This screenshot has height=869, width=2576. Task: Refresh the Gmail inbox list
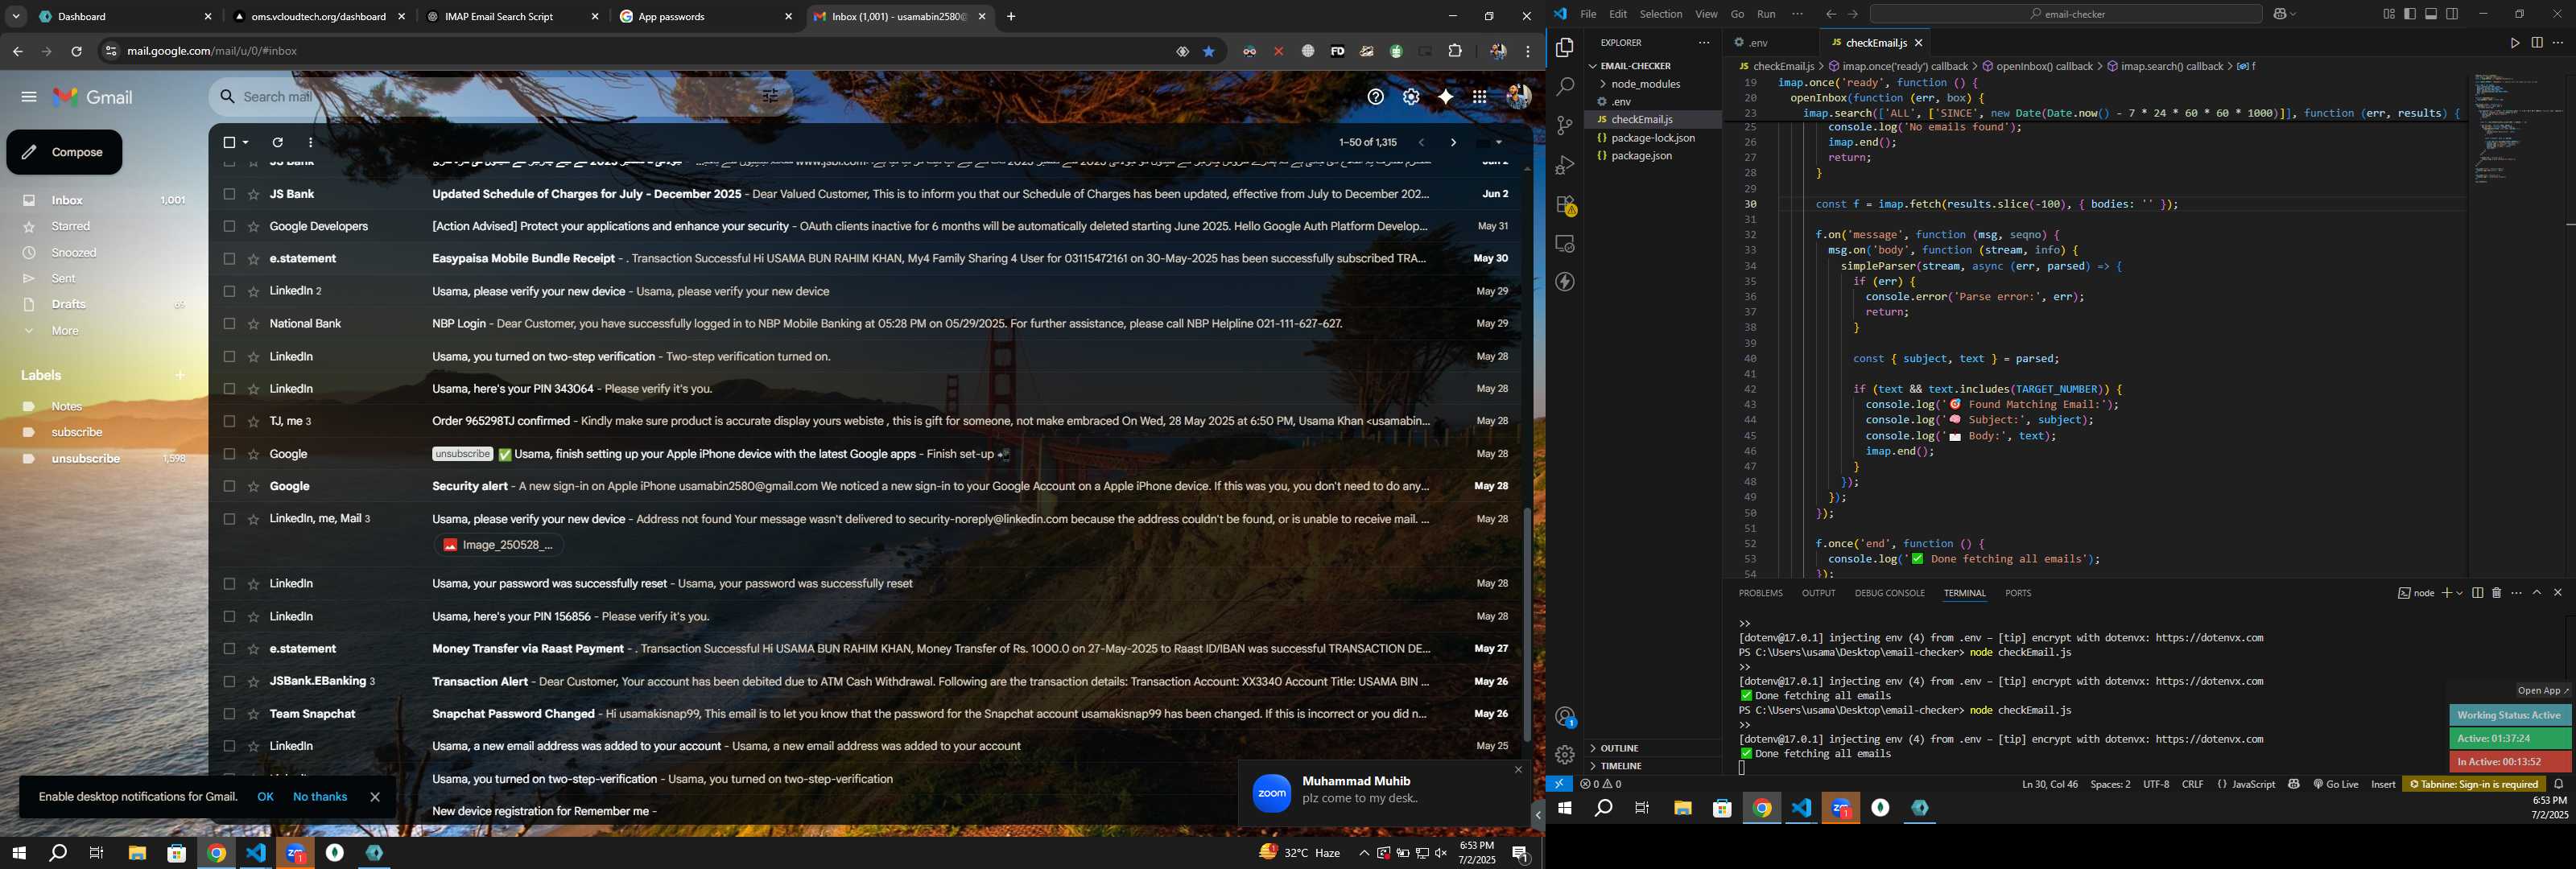coord(278,143)
